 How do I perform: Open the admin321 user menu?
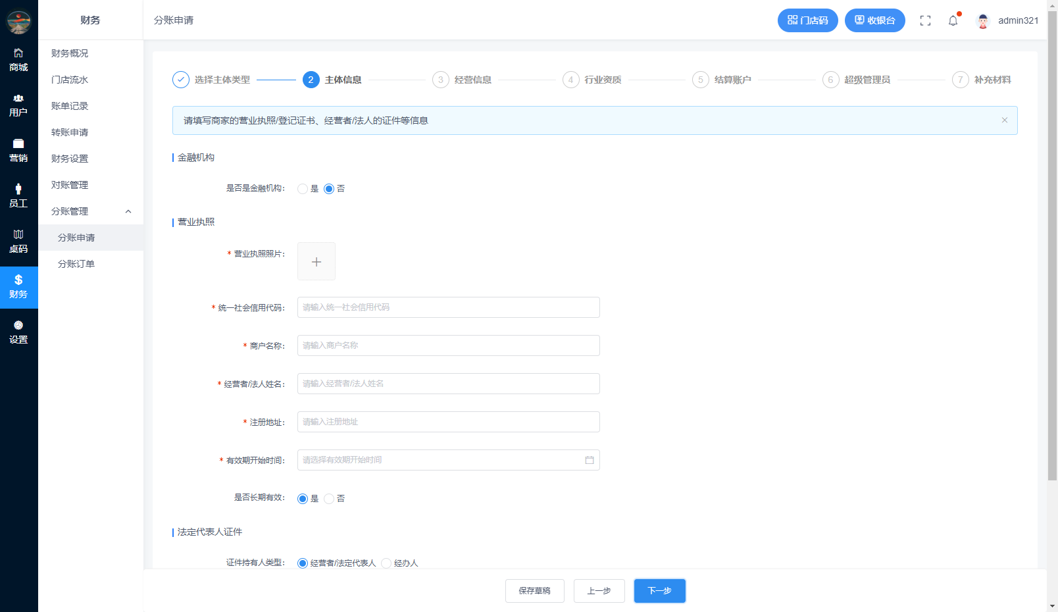point(1008,20)
